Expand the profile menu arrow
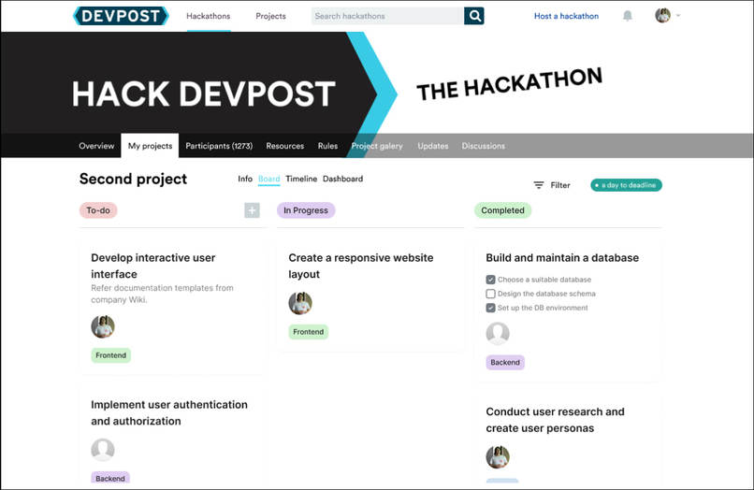This screenshot has height=490, width=754. point(678,15)
